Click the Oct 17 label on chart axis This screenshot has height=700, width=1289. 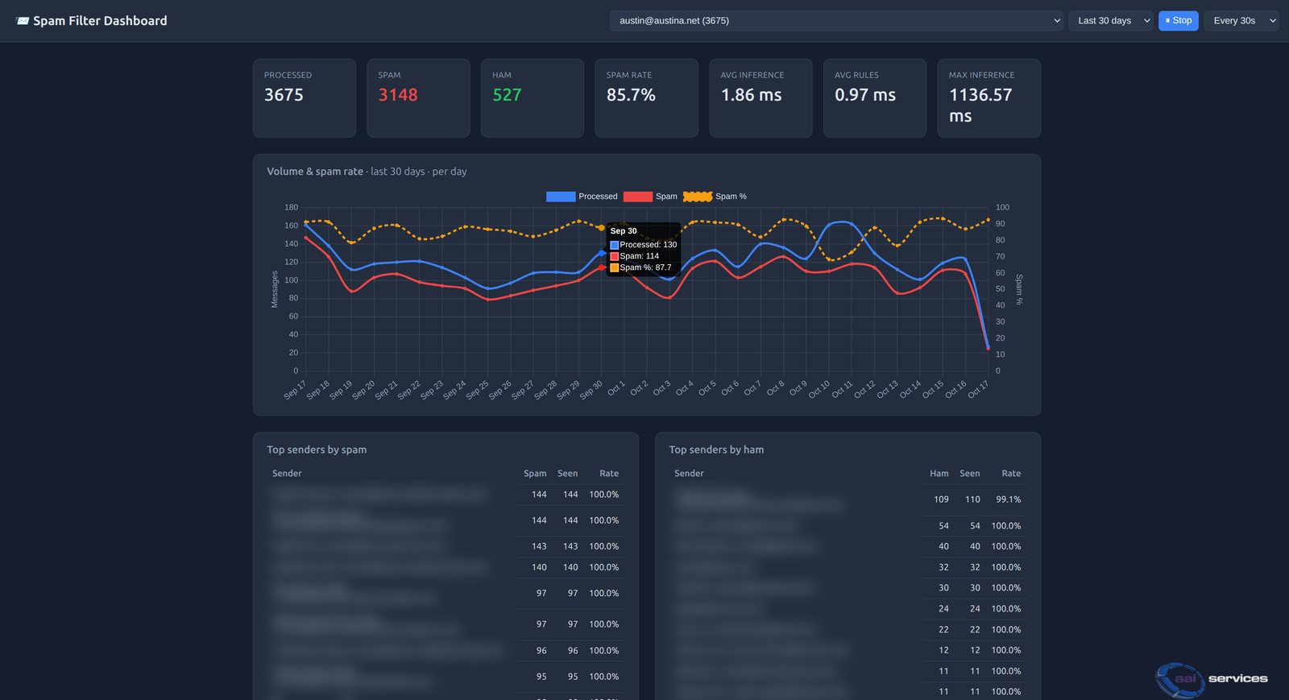click(978, 390)
